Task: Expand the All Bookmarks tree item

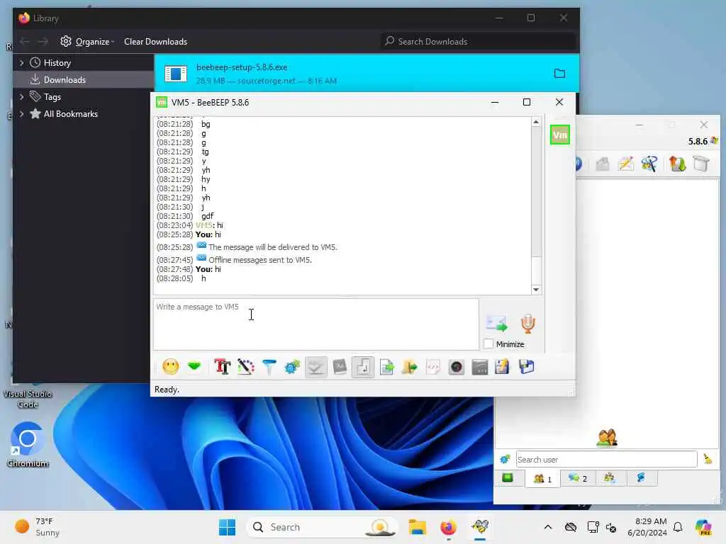Action: pyautogui.click(x=21, y=114)
